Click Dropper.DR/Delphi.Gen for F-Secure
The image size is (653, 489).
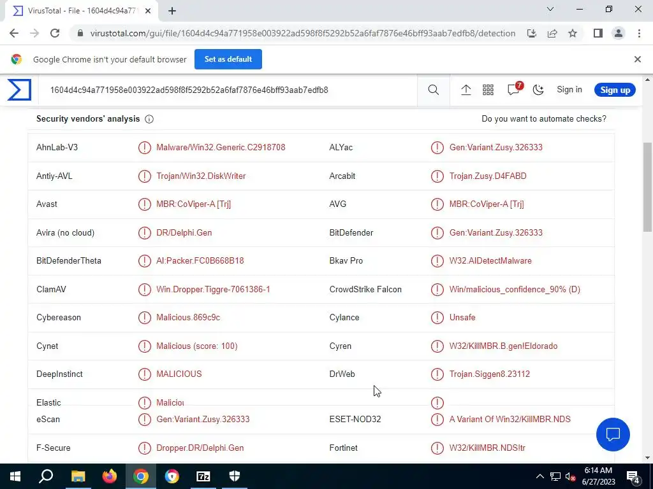coord(200,448)
